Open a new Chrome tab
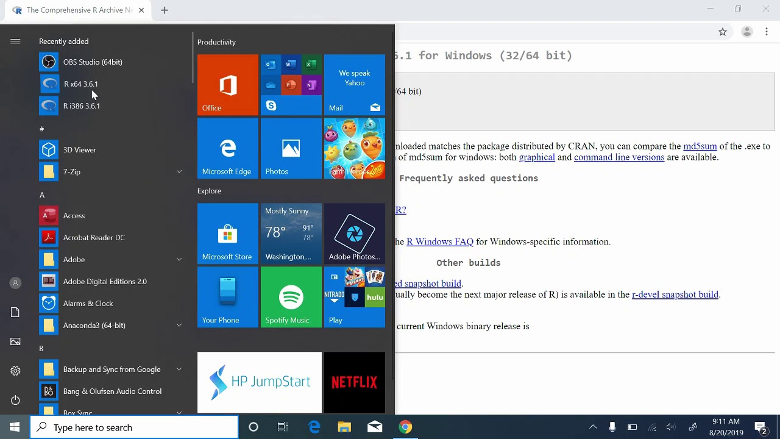 (x=165, y=10)
